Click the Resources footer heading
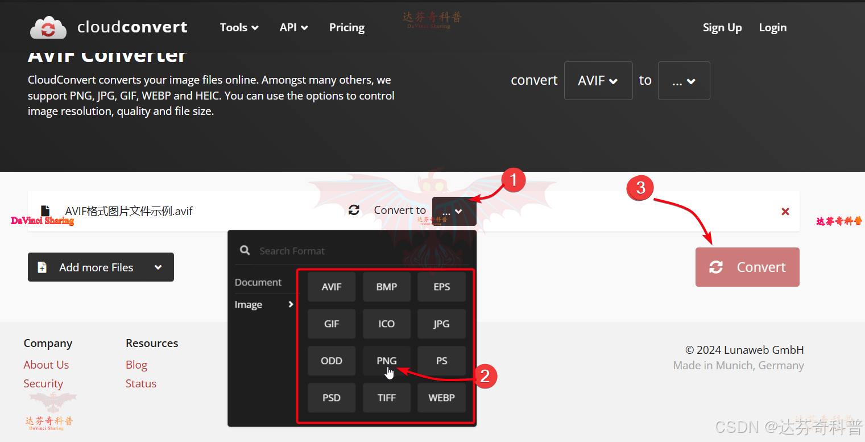This screenshot has height=442, width=865. 152,343
